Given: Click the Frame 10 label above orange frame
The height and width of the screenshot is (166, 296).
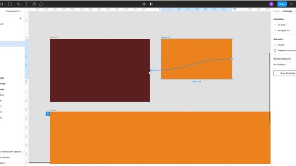Looking at the screenshot, I should [166, 37].
